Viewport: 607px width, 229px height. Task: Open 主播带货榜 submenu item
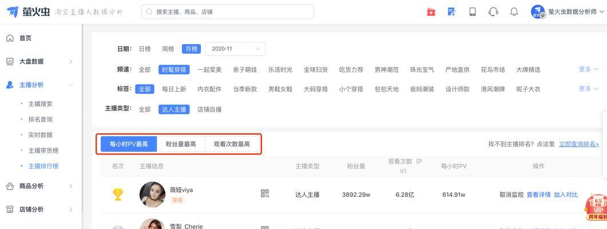click(43, 151)
